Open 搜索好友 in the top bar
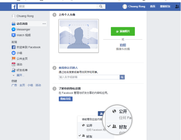 point(165,6)
